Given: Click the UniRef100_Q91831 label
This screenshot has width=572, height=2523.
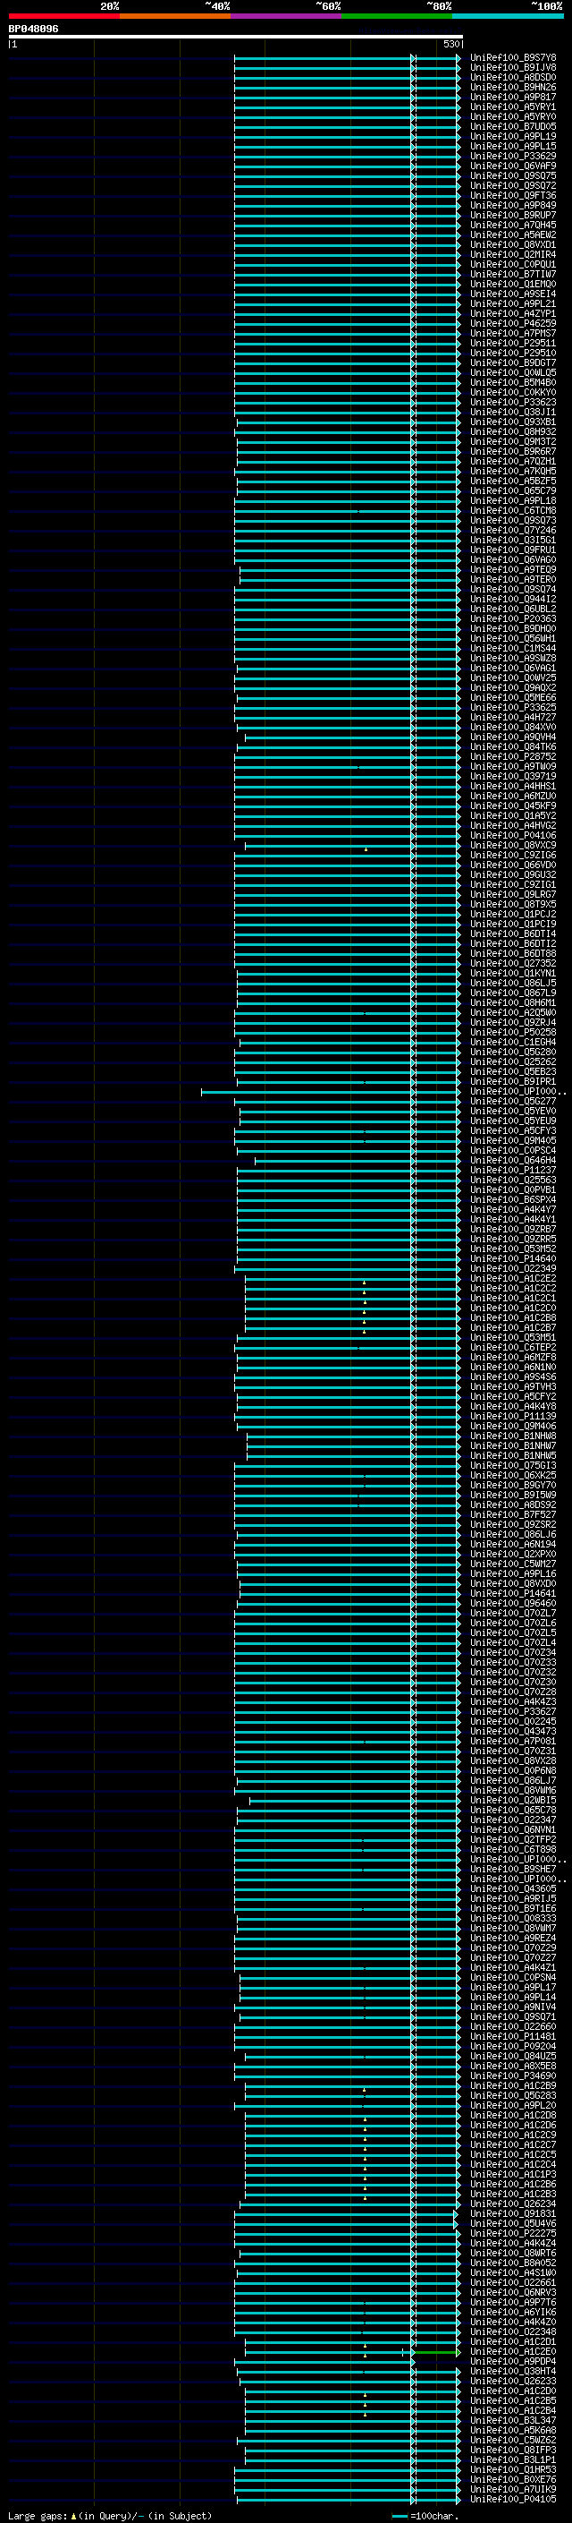Looking at the screenshot, I should (513, 2213).
